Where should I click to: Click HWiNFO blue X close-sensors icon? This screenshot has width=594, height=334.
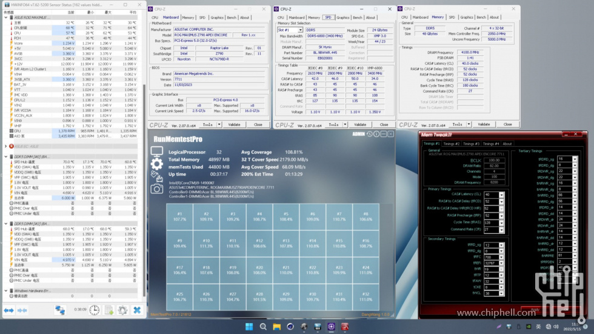click(x=137, y=310)
